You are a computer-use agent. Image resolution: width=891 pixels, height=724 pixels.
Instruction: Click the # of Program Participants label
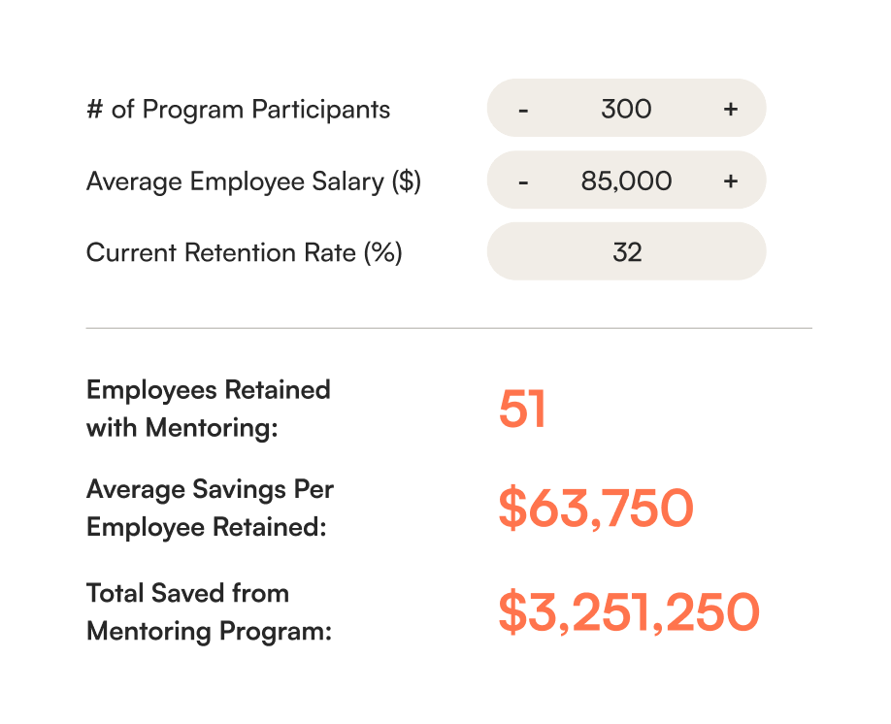click(238, 110)
